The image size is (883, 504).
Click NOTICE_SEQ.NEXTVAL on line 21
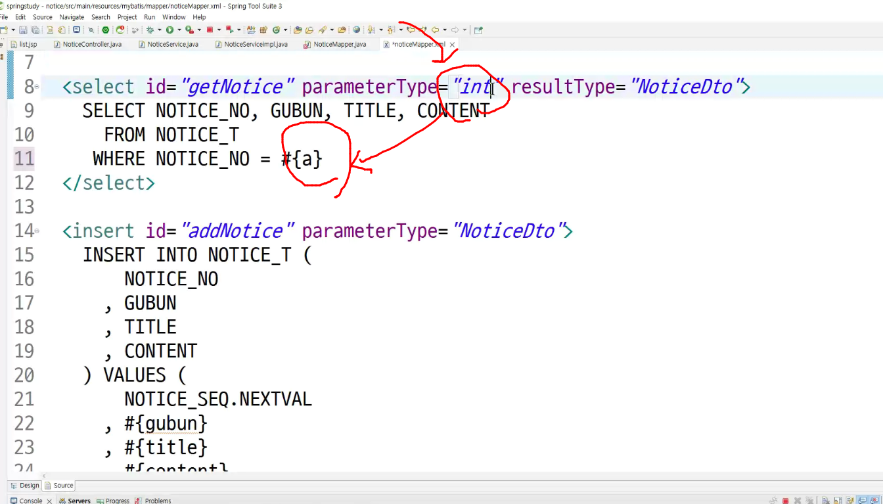(218, 399)
